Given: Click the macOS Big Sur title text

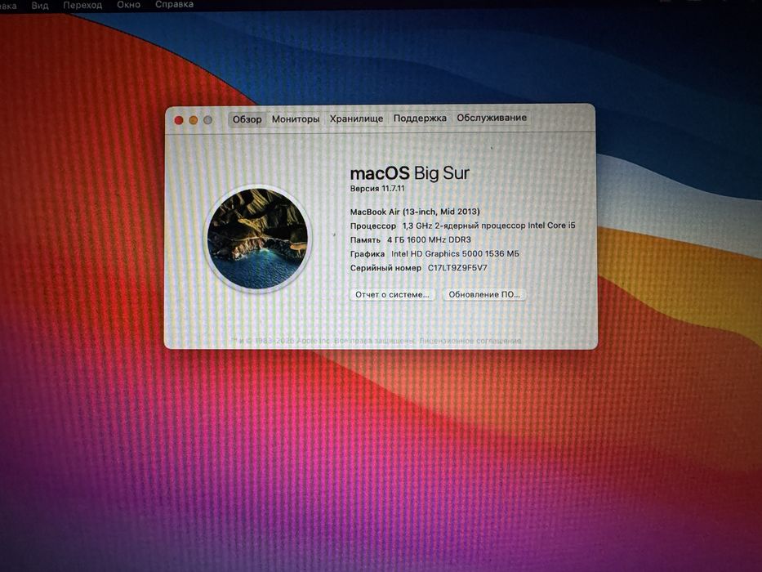Looking at the screenshot, I should [410, 173].
